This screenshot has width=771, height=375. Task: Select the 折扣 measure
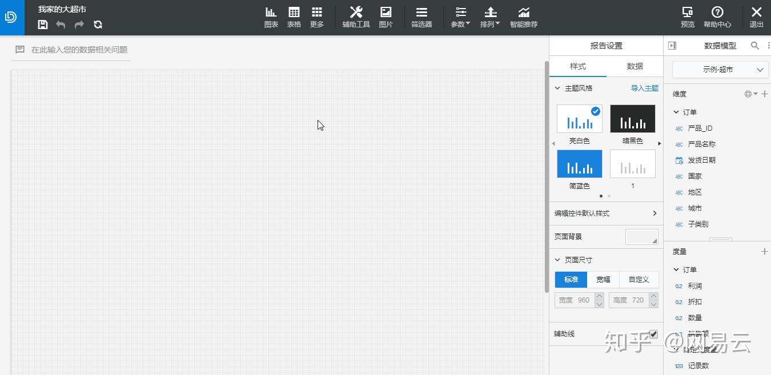(694, 302)
